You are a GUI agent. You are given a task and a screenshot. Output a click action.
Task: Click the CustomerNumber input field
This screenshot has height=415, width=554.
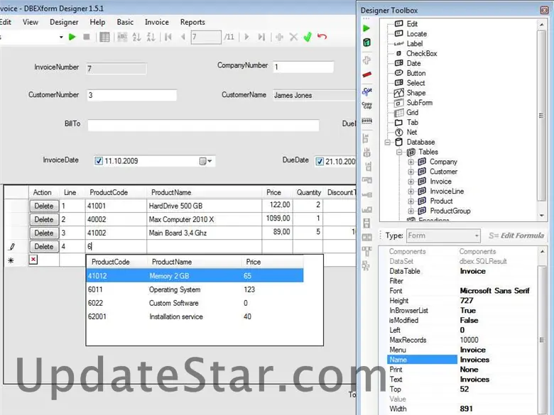point(132,95)
